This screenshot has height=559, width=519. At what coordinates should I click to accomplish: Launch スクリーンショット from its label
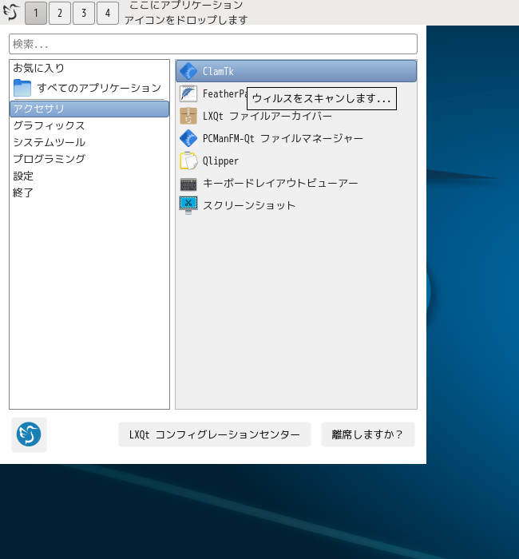pyautogui.click(x=249, y=205)
